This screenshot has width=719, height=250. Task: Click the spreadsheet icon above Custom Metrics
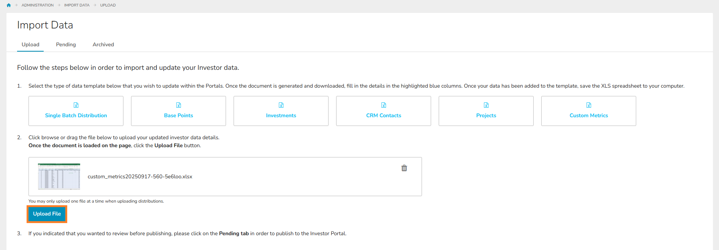click(x=589, y=105)
